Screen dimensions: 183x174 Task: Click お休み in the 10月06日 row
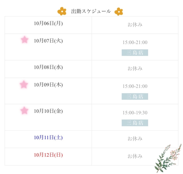tap(135, 25)
